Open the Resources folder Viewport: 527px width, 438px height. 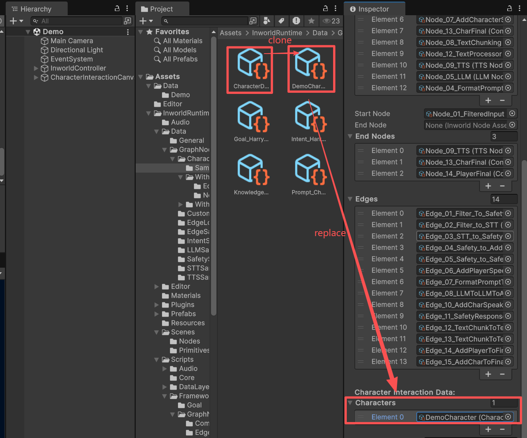[x=183, y=323]
